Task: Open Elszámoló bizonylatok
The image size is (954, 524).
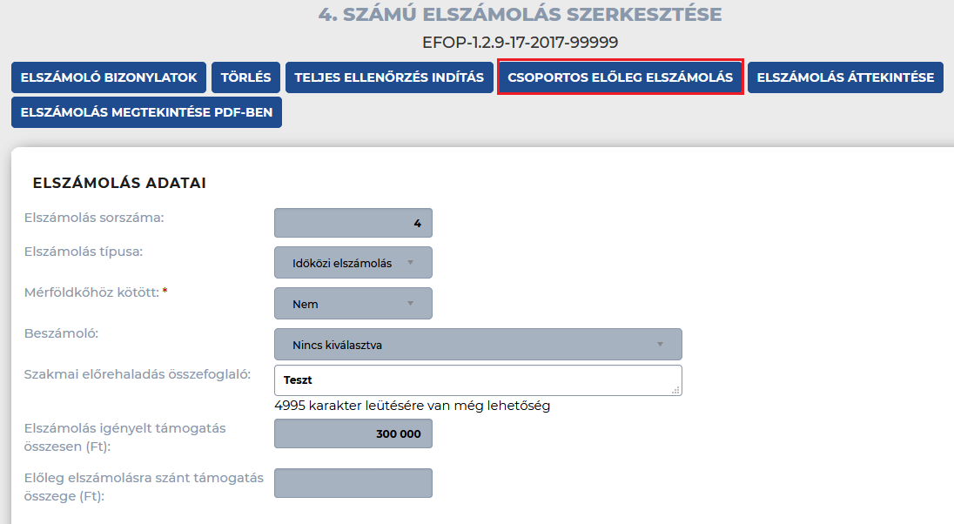Action: tap(109, 77)
